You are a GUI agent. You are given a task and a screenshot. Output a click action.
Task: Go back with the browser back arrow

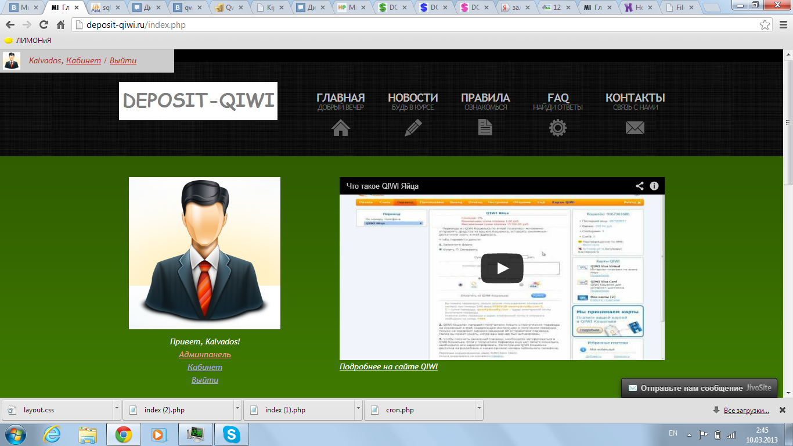tap(10, 24)
